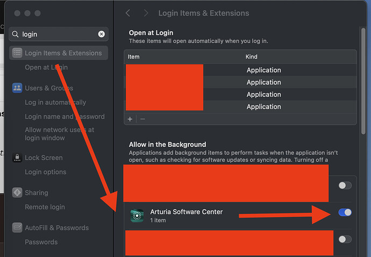Select Login options result

[45, 172]
